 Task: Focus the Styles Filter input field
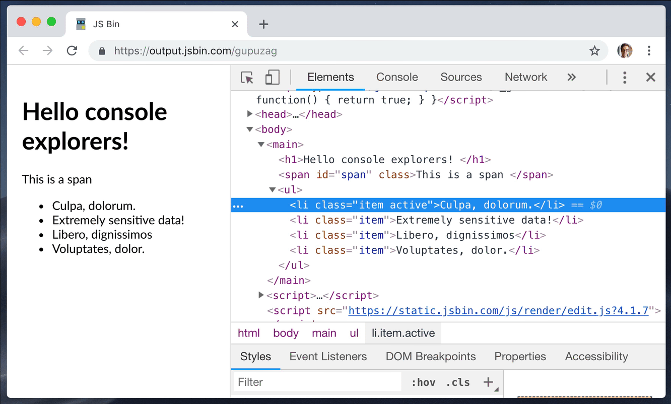point(317,382)
